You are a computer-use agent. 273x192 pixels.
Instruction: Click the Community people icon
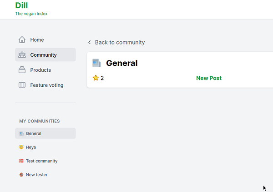(x=22, y=55)
